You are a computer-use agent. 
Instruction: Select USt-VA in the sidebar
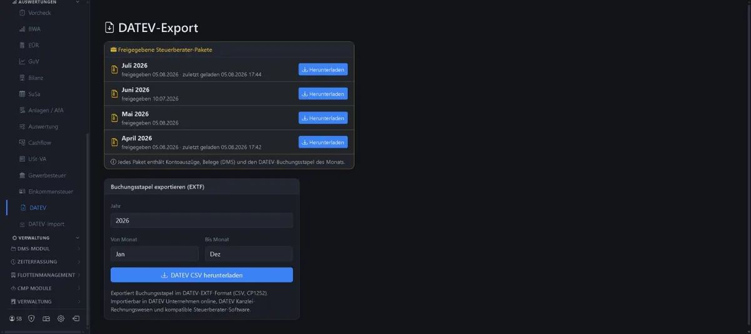coord(38,159)
